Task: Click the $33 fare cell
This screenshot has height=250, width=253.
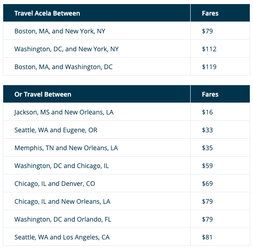Action: click(207, 130)
